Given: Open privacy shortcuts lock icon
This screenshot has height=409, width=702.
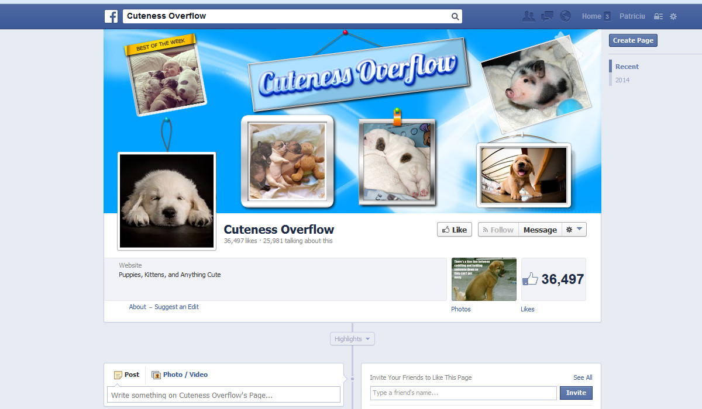Looking at the screenshot, I should (x=659, y=16).
